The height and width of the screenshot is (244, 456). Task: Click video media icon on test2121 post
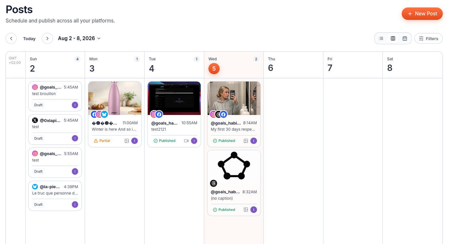coord(186,141)
